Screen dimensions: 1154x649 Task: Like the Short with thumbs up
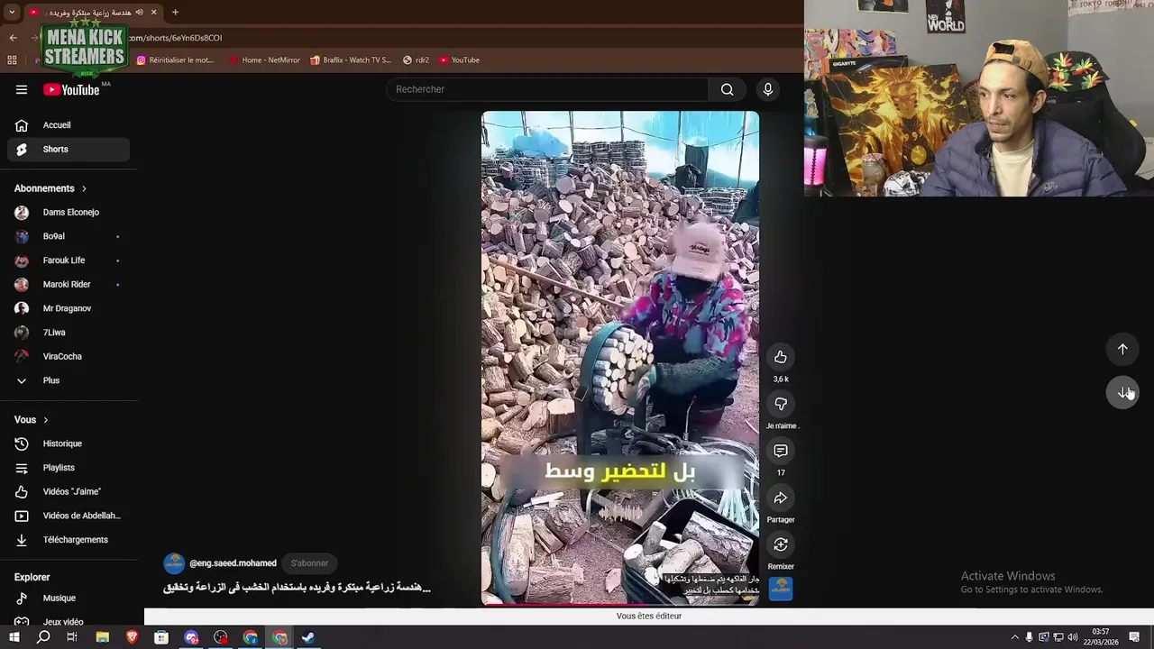pos(781,357)
